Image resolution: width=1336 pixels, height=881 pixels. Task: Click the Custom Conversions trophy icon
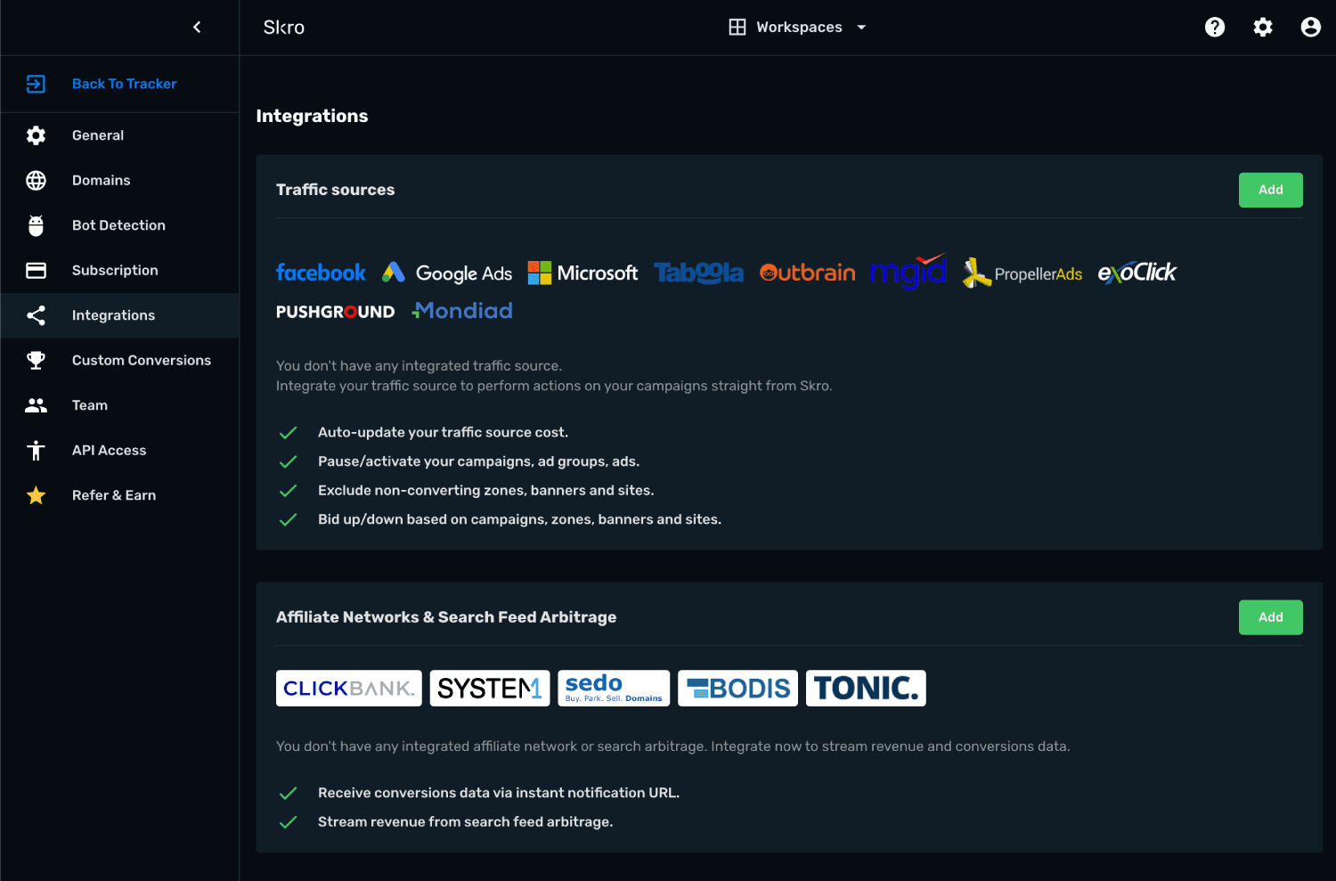click(x=36, y=360)
